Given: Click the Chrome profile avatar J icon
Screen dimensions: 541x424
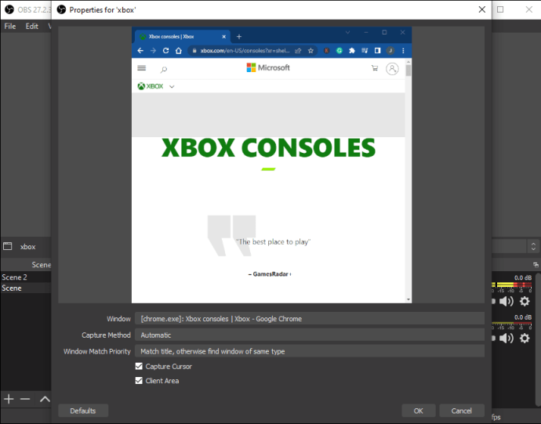Looking at the screenshot, I should point(390,51).
